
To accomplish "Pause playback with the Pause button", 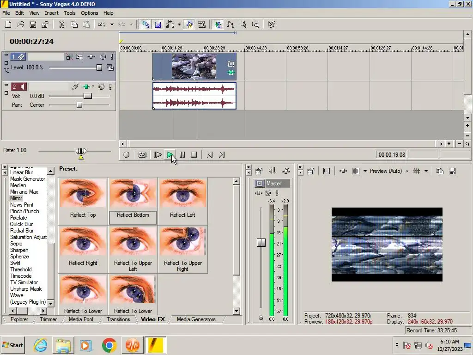I will tap(182, 154).
